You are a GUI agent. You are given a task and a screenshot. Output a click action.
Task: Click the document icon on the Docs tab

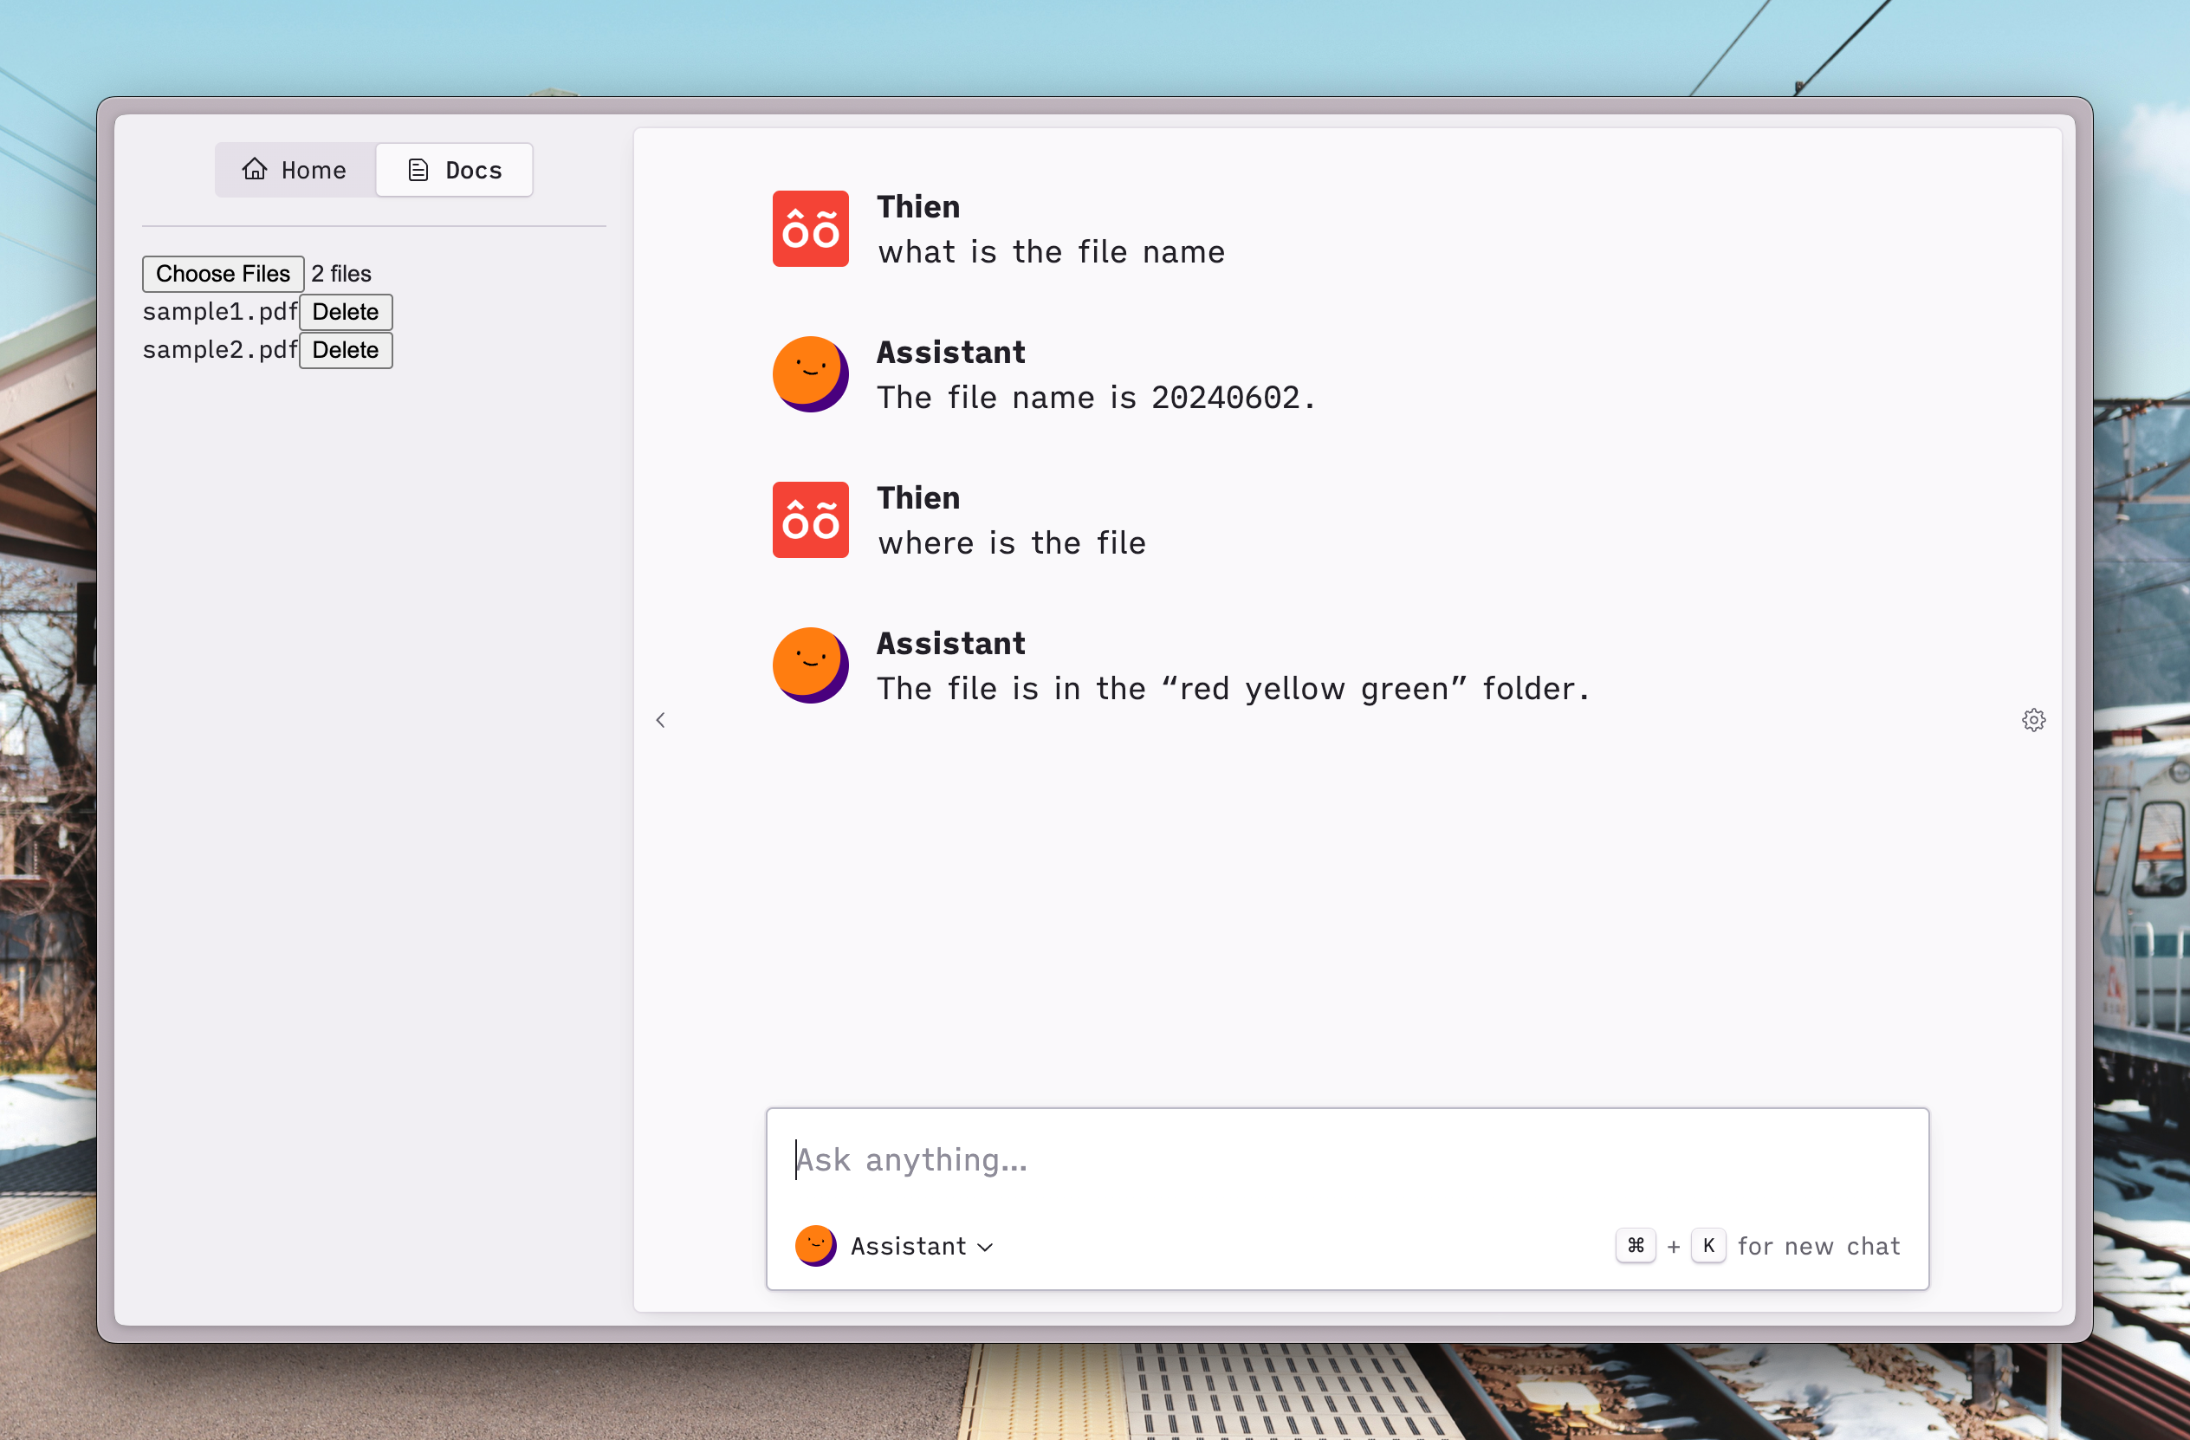[x=418, y=170]
